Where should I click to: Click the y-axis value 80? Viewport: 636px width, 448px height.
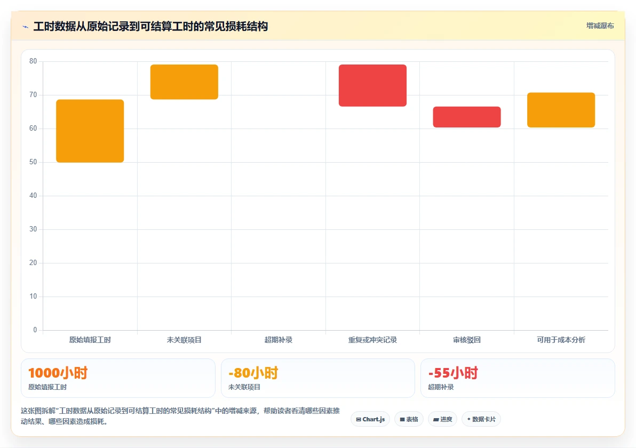(33, 61)
